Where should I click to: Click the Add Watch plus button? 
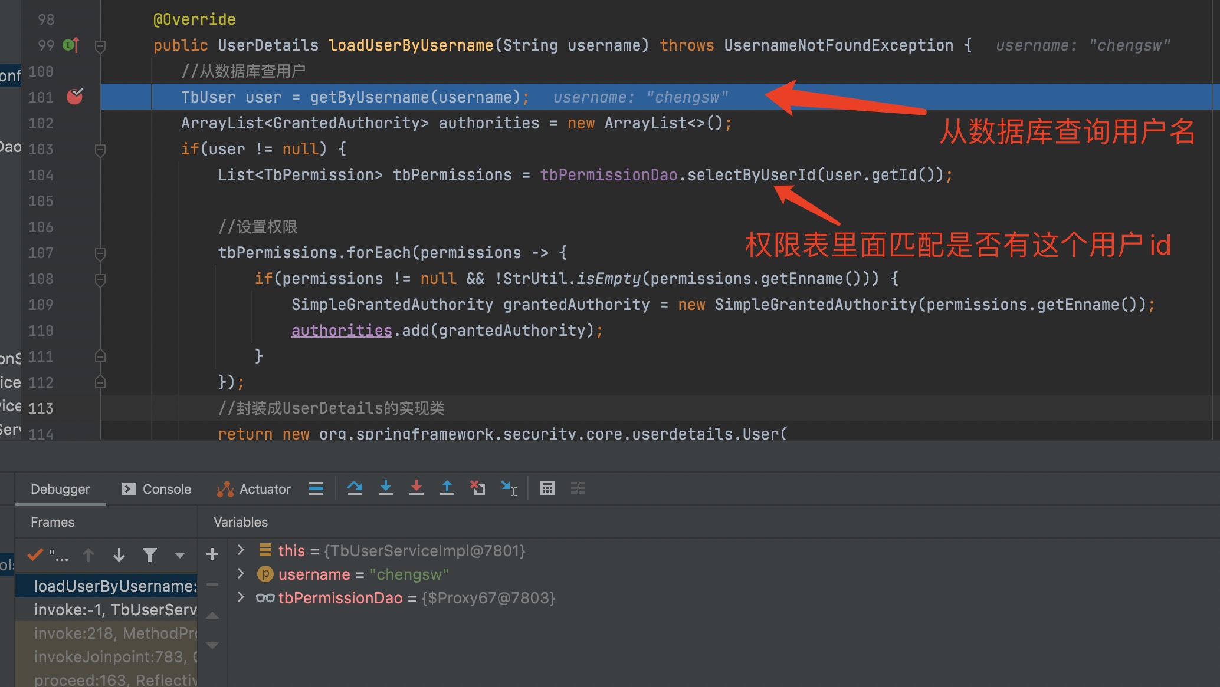tap(212, 554)
